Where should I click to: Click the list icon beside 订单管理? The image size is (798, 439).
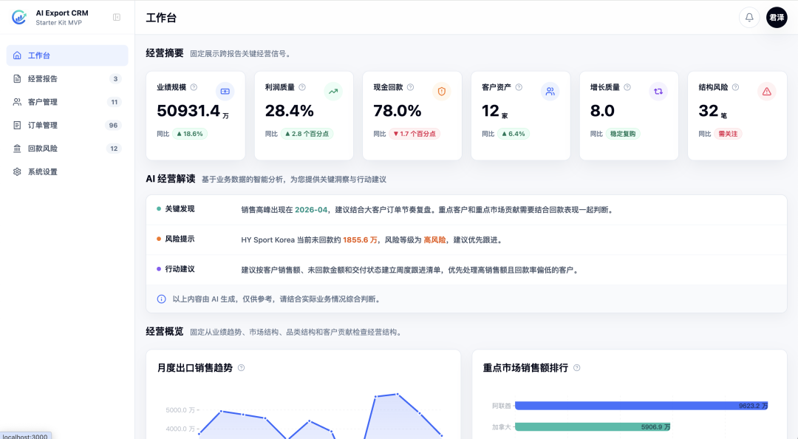click(17, 126)
